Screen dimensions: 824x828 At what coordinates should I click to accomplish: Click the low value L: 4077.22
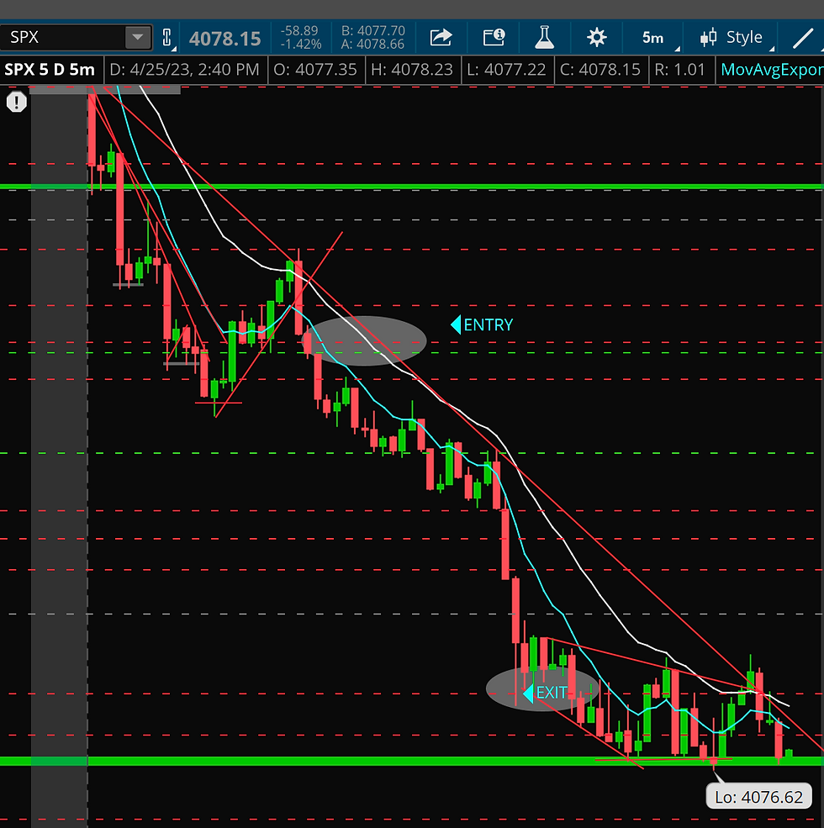506,70
